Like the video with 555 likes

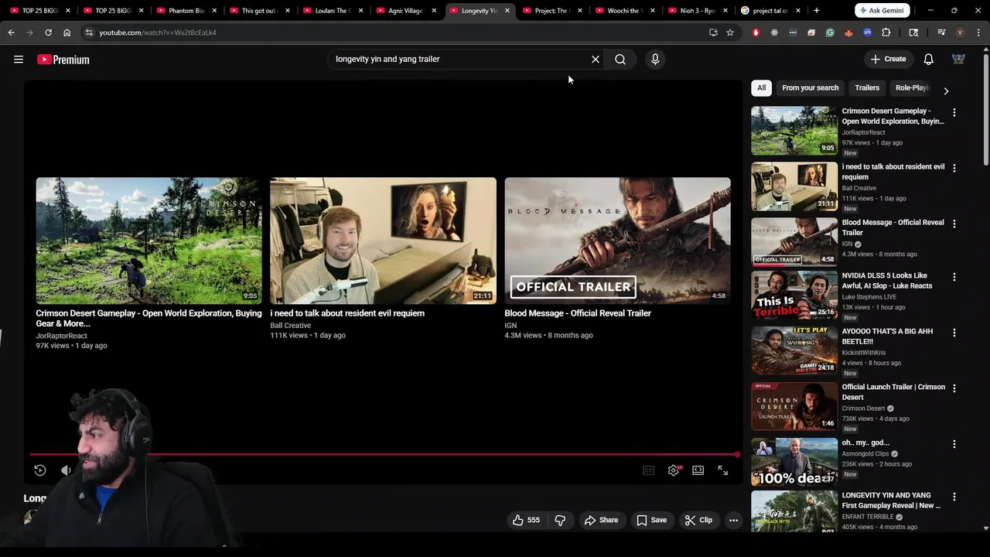tap(526, 521)
